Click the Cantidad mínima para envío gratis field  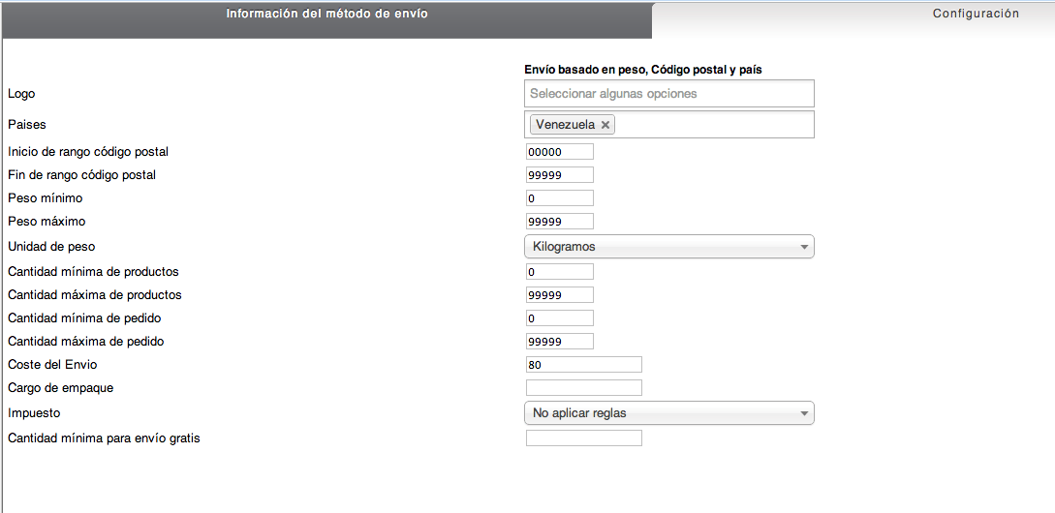584,438
